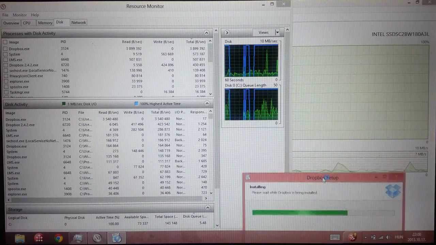Launch Google Chrome from the taskbar

[58, 238]
